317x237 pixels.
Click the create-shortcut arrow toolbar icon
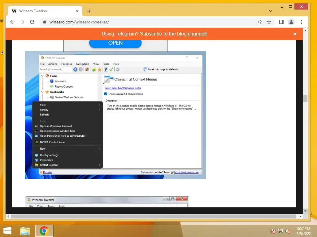click(106, 69)
